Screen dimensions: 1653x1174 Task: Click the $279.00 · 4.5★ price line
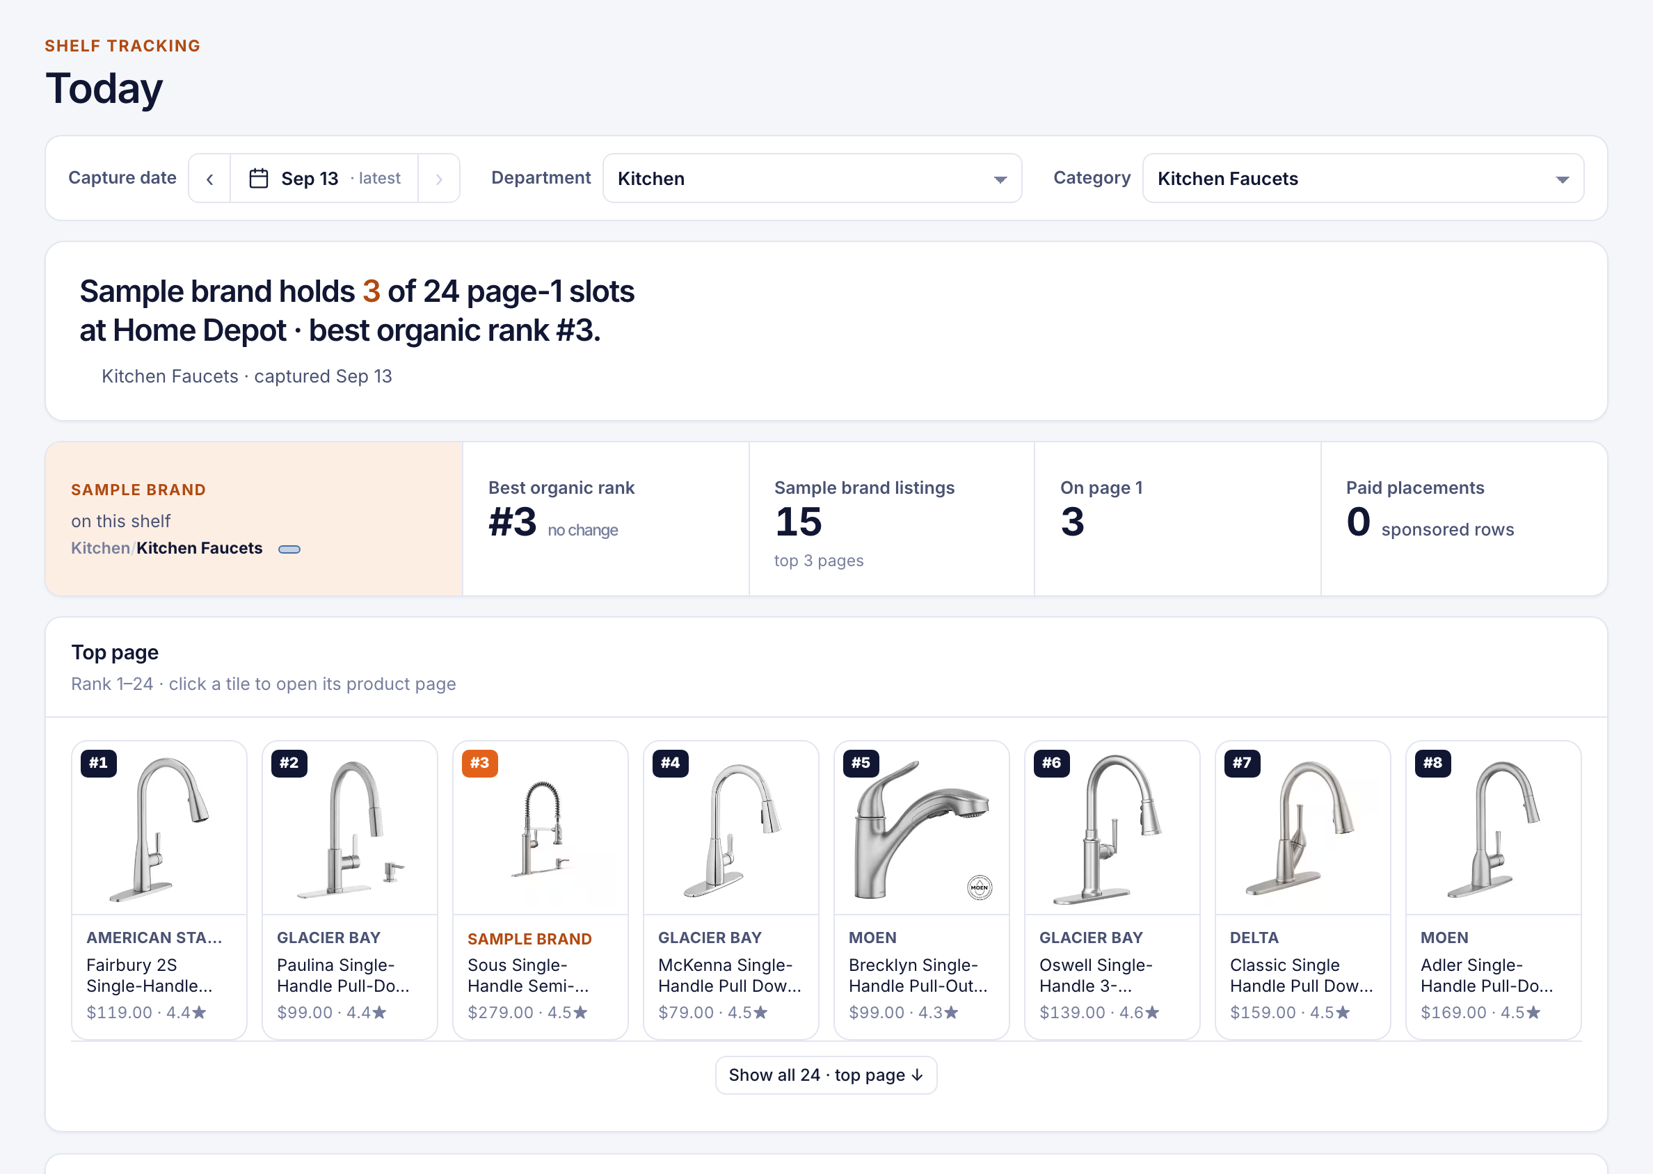click(527, 1013)
